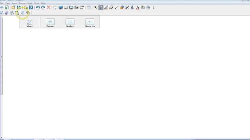Open the Edit menu
The width and height of the screenshot is (250, 140).
[2, 3]
